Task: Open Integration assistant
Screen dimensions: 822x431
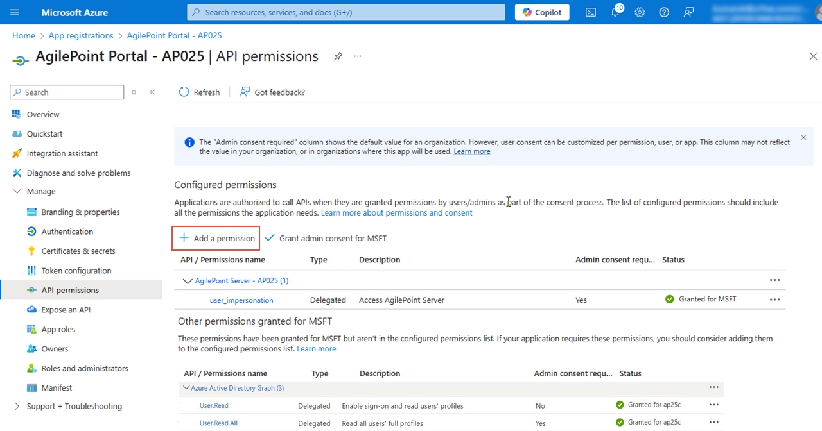Action: coord(62,153)
